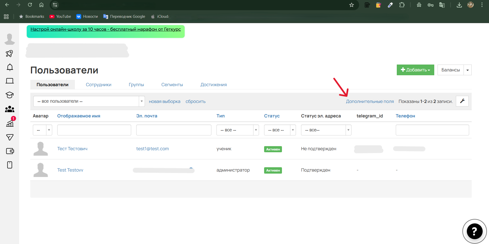489x244 pixels.
Task: Open the analytics chart icon with badge
Action: pos(10,123)
